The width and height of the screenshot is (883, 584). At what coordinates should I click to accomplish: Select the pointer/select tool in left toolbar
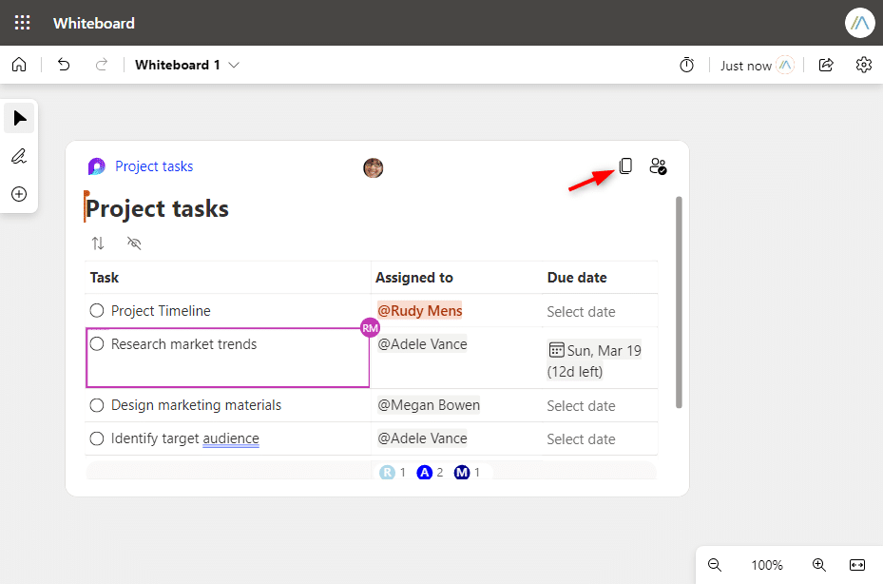click(19, 118)
